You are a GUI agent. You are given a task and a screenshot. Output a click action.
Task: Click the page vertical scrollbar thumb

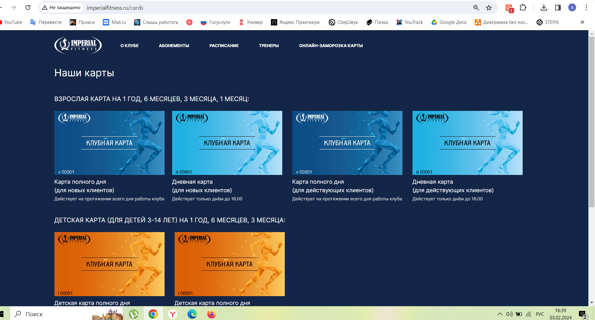pyautogui.click(x=592, y=122)
